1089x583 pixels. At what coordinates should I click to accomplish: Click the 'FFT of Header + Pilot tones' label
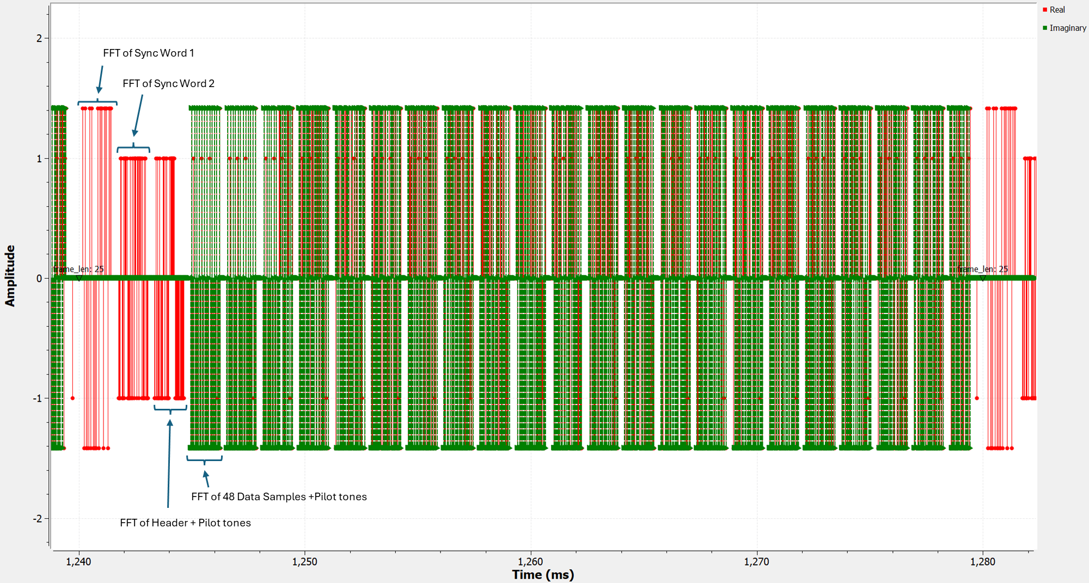(x=185, y=523)
